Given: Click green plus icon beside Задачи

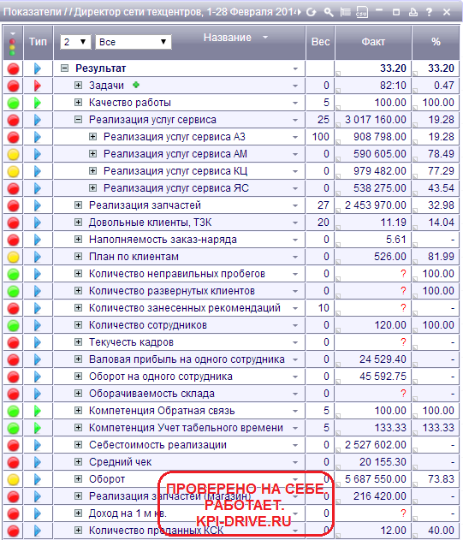Looking at the screenshot, I should point(136,85).
